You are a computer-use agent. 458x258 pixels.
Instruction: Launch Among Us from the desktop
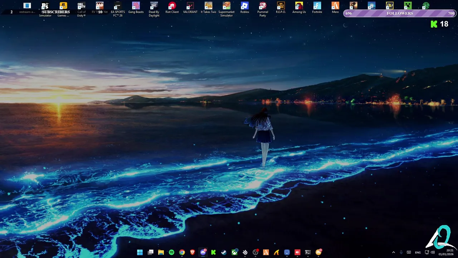coord(299,8)
